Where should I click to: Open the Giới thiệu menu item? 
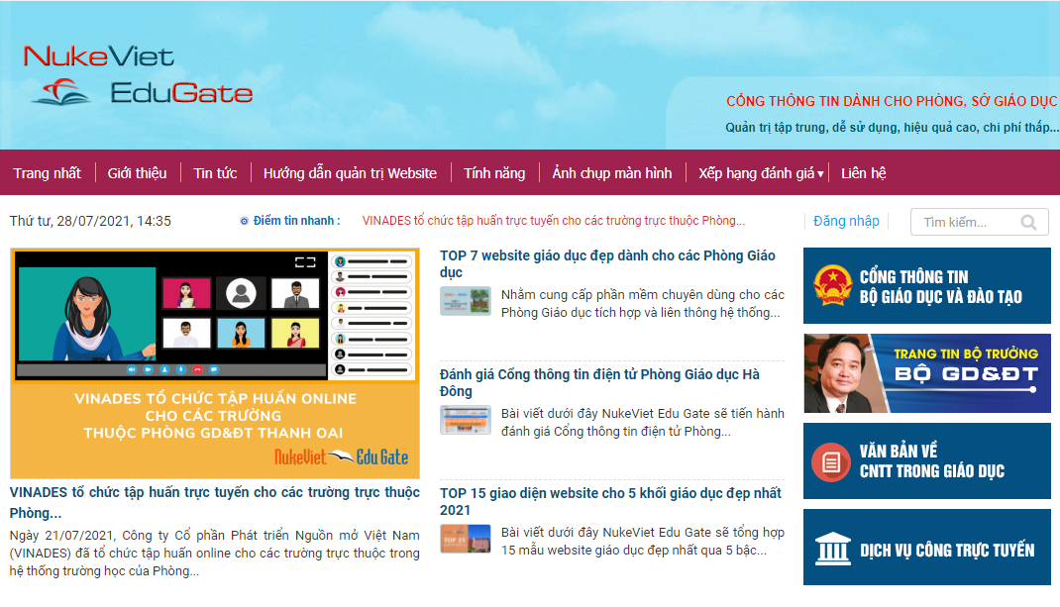click(x=138, y=173)
